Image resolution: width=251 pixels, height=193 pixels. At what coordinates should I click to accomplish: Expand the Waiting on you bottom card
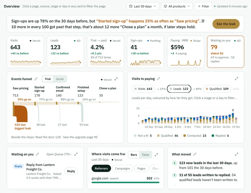point(76,154)
